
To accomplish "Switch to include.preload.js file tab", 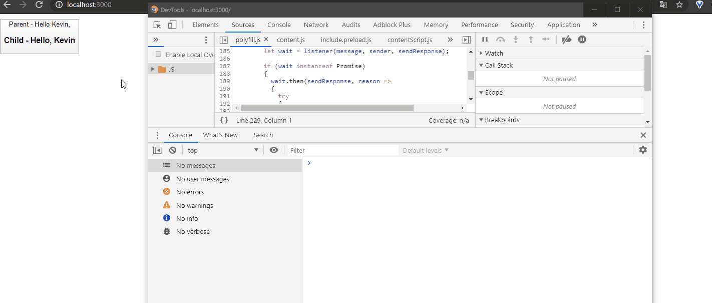I will 346,40.
